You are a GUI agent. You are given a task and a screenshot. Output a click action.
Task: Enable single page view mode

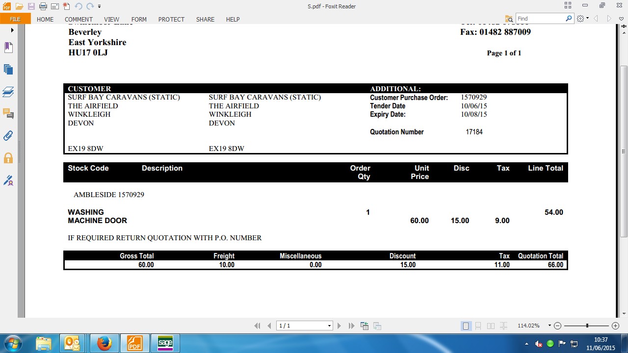pos(466,326)
